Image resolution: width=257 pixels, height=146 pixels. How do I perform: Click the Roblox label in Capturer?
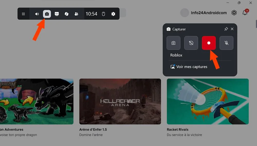click(176, 55)
